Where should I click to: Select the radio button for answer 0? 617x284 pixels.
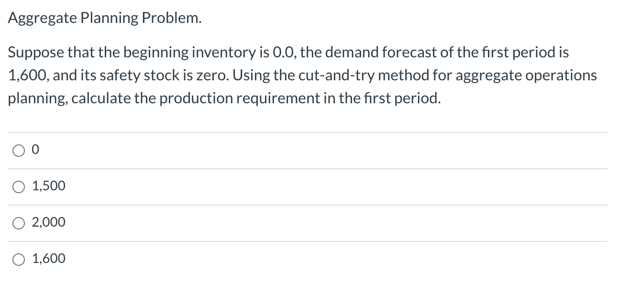point(18,150)
